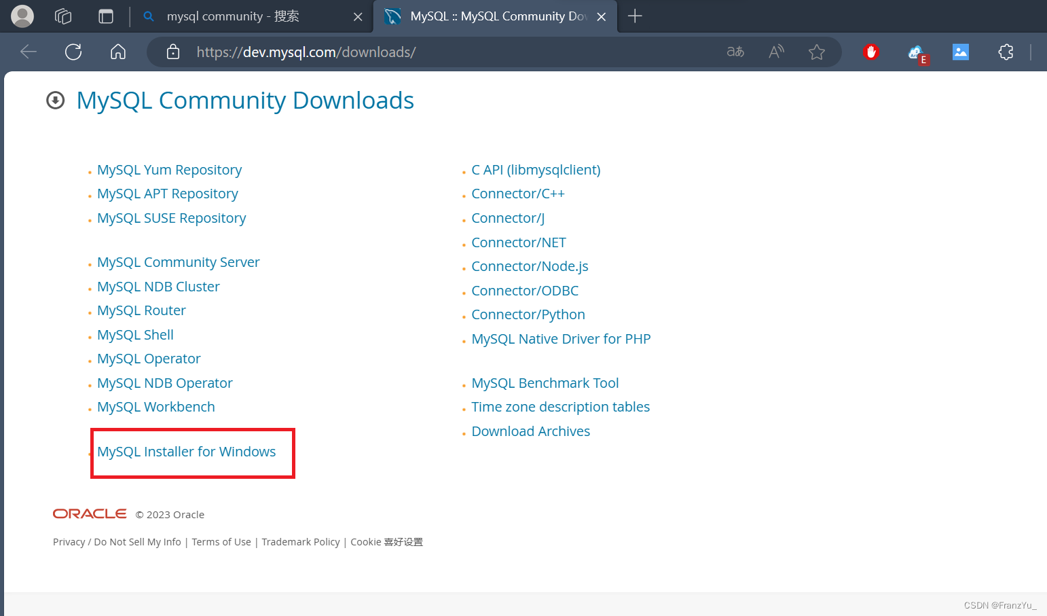The width and height of the screenshot is (1047, 616).
Task: Open Connector/C++ link
Action: (518, 194)
